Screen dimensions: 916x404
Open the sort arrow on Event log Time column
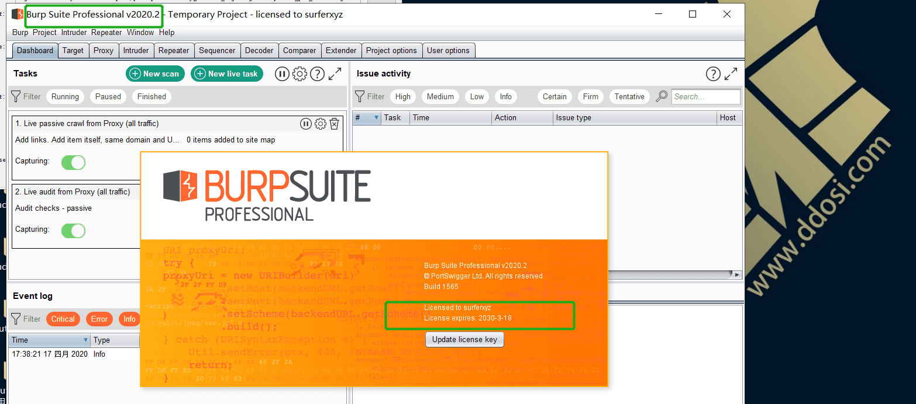86,340
